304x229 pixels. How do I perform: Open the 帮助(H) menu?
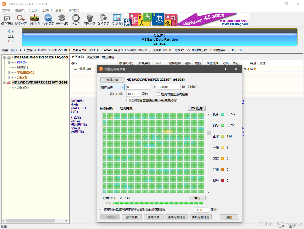tap(74, 10)
